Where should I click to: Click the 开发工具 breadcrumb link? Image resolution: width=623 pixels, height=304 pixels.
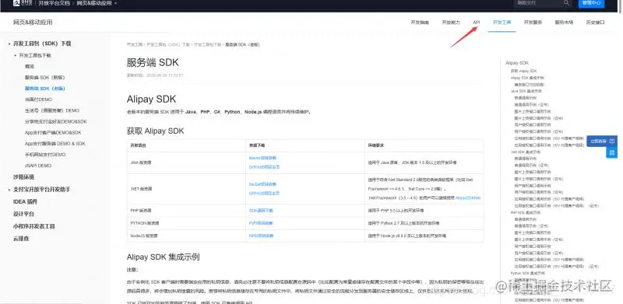pos(134,45)
